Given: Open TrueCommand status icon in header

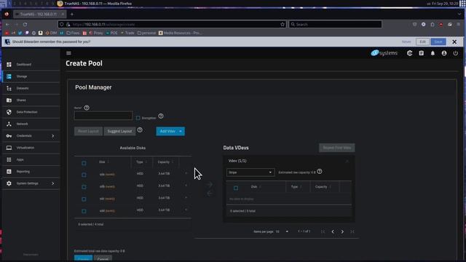Looking at the screenshot, I should 409,53.
